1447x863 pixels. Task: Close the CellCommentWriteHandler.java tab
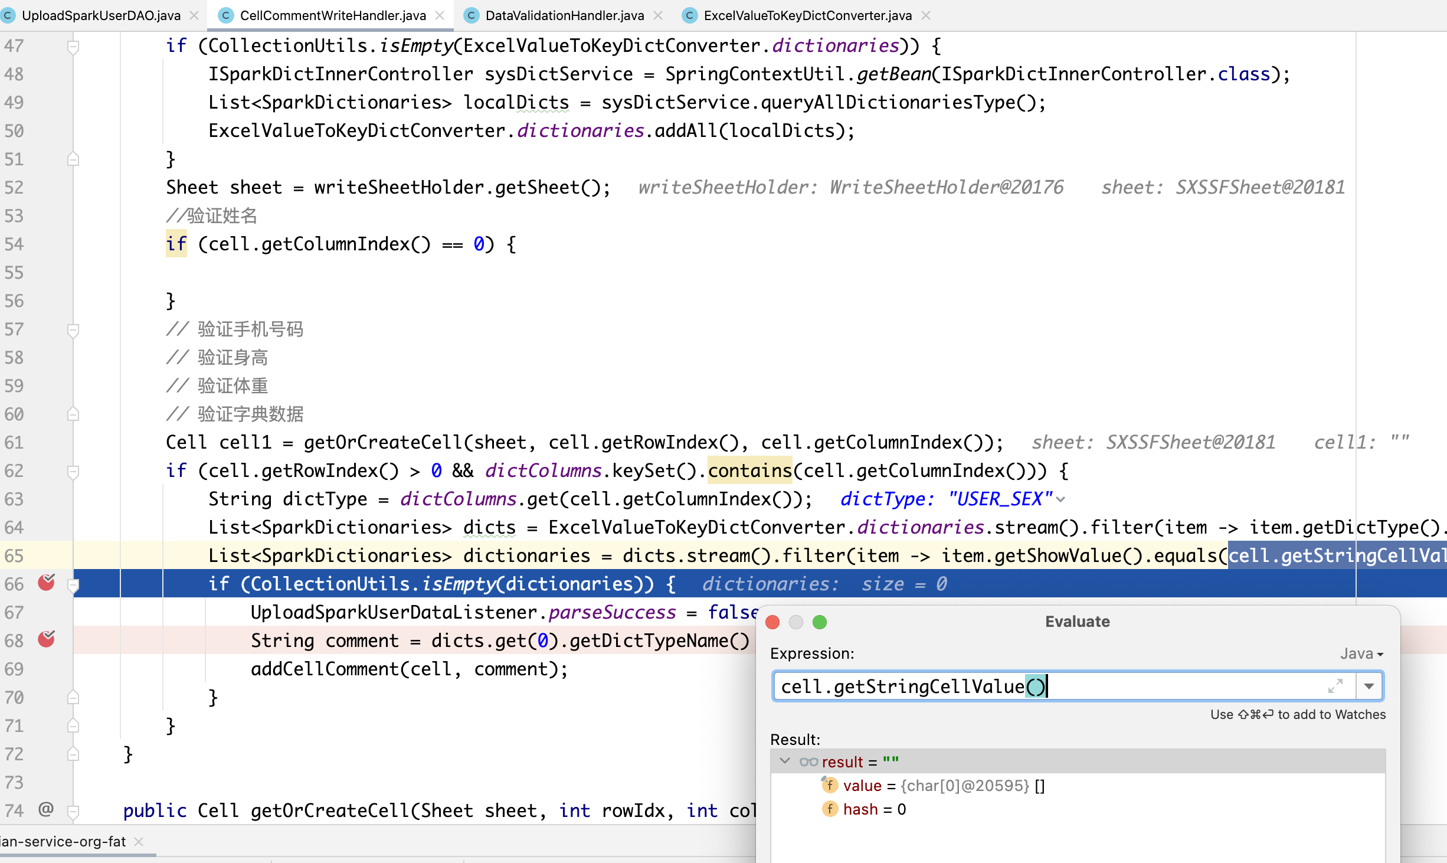point(440,16)
